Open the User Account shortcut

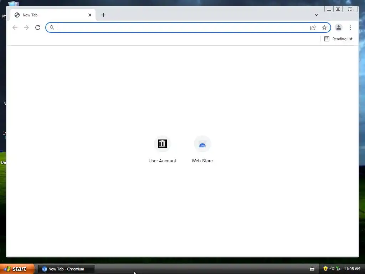tap(162, 149)
